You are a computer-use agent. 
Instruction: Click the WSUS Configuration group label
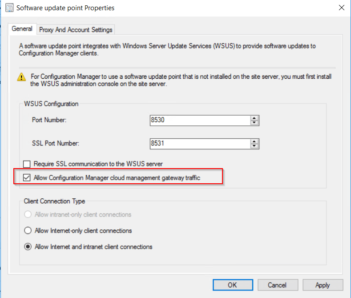coord(51,104)
